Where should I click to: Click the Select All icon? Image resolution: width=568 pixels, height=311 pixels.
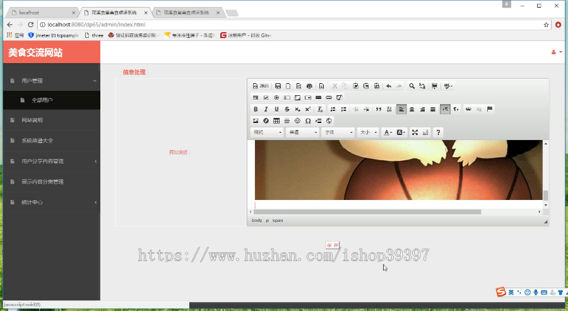[x=434, y=86]
